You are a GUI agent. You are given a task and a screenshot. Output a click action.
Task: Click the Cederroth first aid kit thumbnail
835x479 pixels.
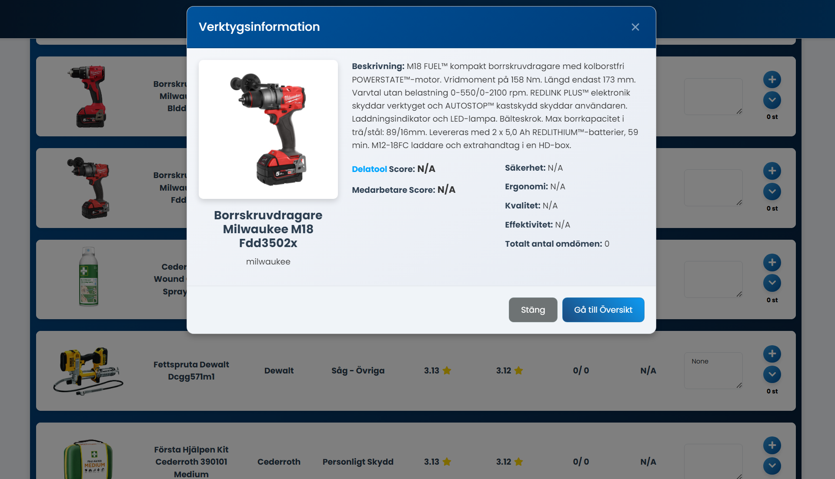click(x=88, y=460)
